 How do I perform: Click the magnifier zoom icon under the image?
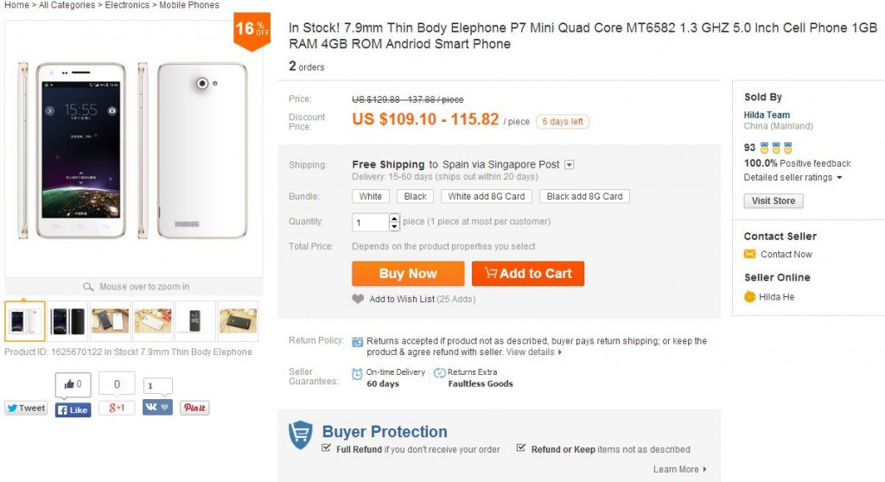(88, 287)
